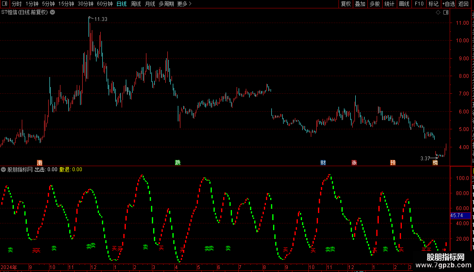Click the diamond icon in chart header
The width and height of the screenshot is (474, 272).
[438, 13]
